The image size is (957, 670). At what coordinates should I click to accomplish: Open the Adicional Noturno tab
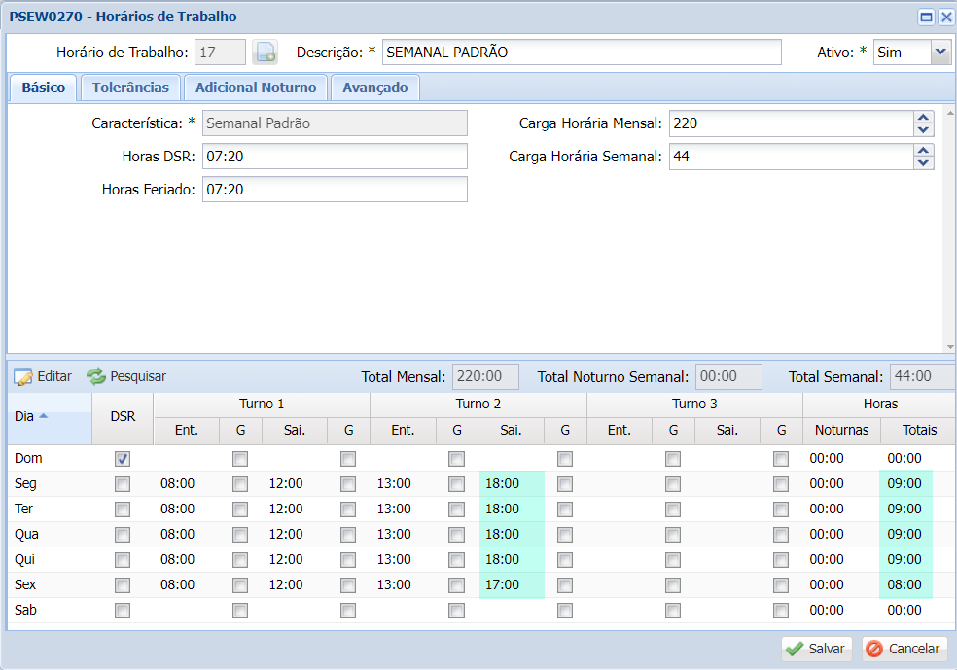pyautogui.click(x=256, y=88)
